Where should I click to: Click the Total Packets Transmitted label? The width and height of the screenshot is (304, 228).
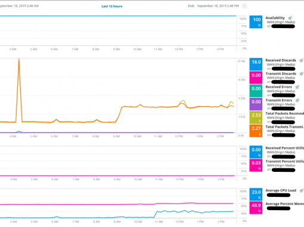pos(285,127)
